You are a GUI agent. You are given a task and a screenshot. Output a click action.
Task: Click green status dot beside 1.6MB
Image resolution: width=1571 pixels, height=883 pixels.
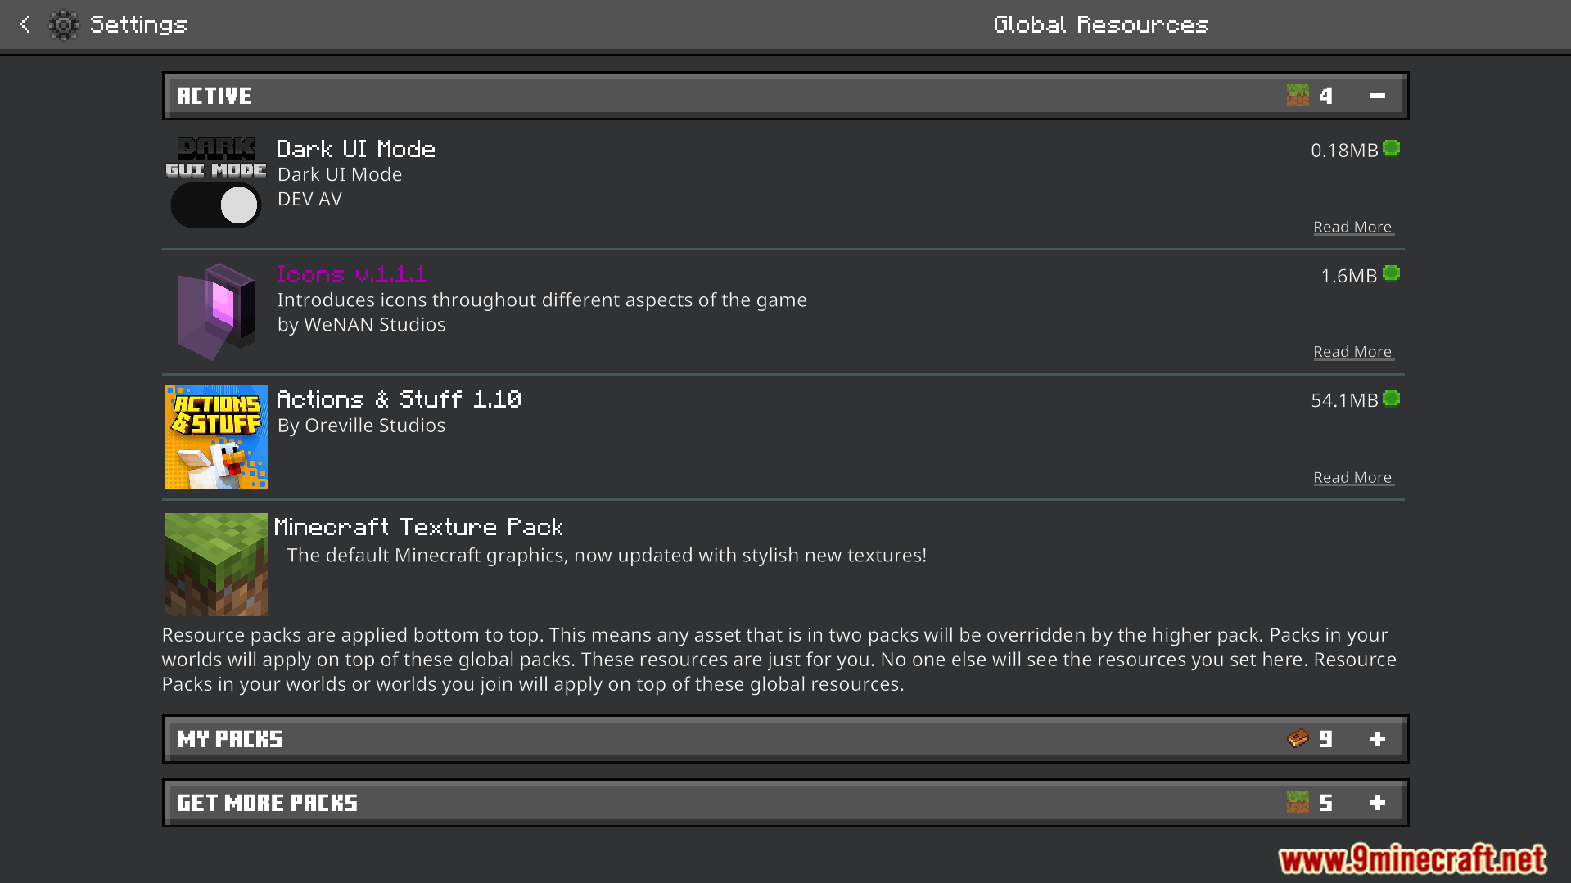click(1392, 273)
